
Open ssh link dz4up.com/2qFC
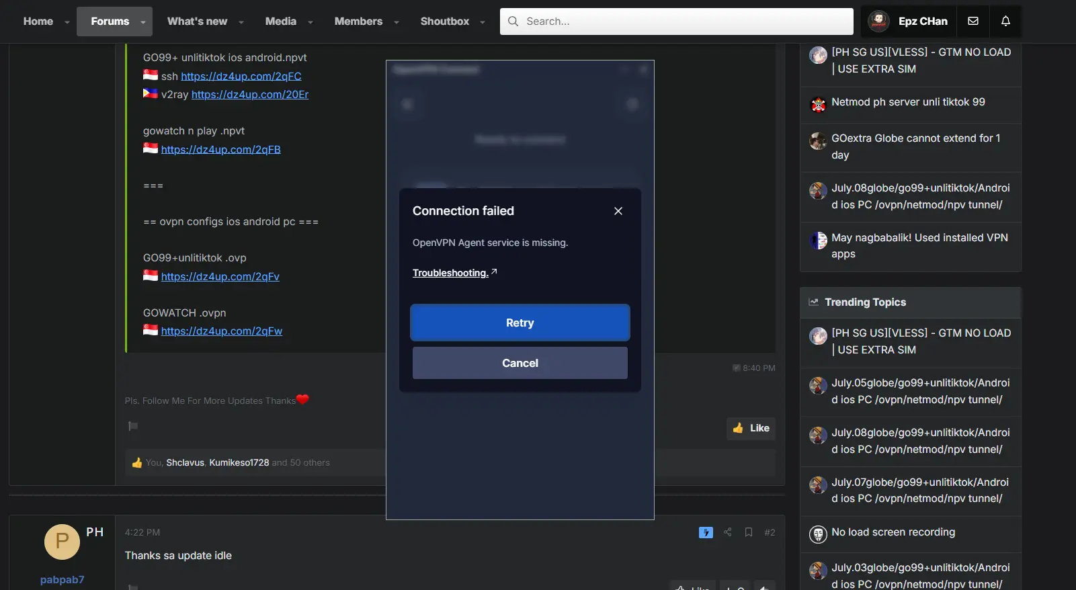[x=241, y=76]
